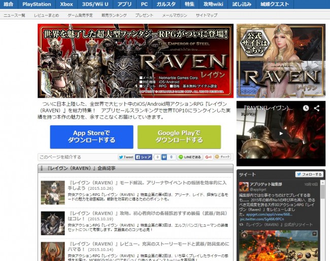Screen dimensions: 330x261
Task: Open the 攻略 初心者向け装備 article (2015.10.19)
Action: [x=148, y=216]
